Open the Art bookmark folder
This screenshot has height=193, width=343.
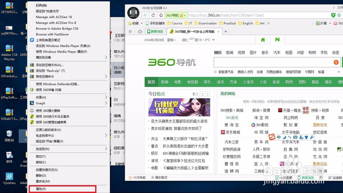click(x=260, y=23)
